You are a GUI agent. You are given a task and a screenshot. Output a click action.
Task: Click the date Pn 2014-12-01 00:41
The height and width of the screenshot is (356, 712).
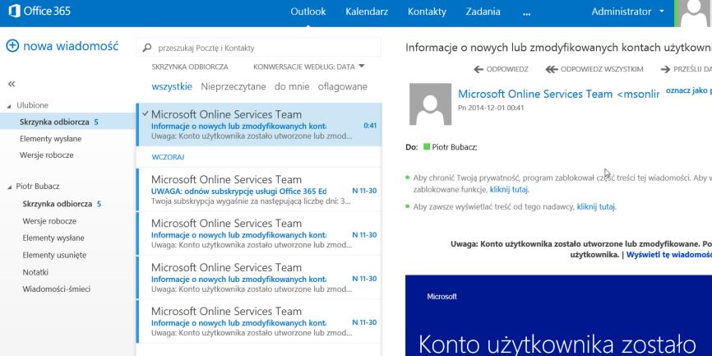491,108
